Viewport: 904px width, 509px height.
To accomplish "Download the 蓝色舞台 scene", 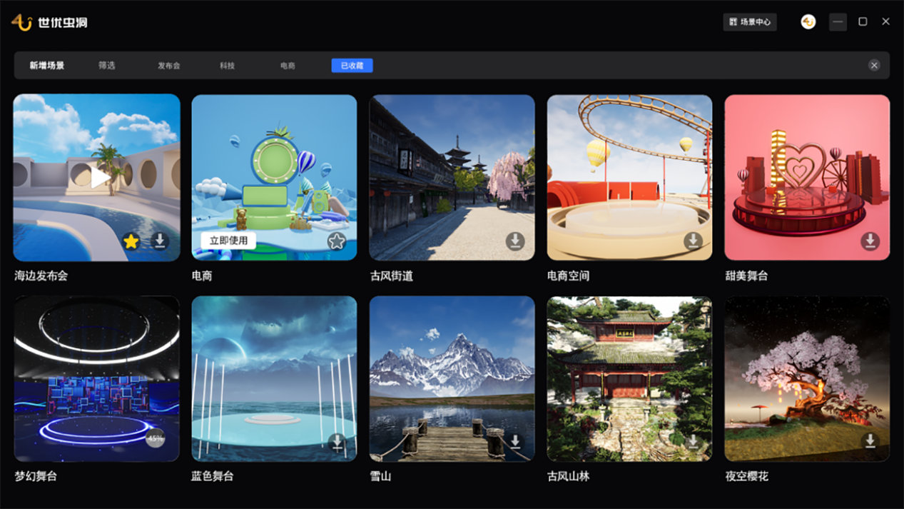I will [337, 442].
